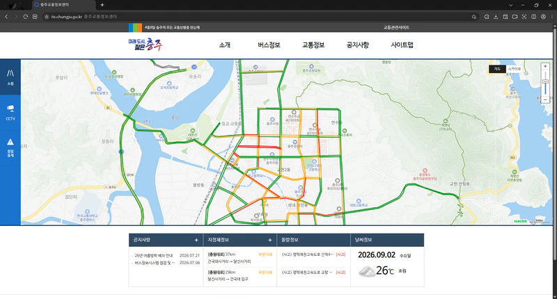The height and width of the screenshot is (299, 557).
Task: Click the 26℃ temperature reading
Action: click(385, 270)
